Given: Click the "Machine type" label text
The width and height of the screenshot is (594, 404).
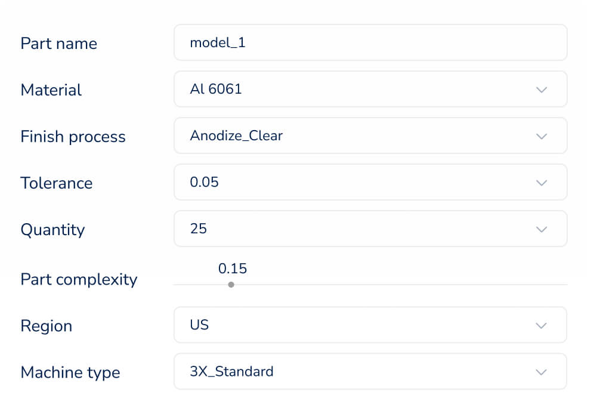Looking at the screenshot, I should pos(70,372).
